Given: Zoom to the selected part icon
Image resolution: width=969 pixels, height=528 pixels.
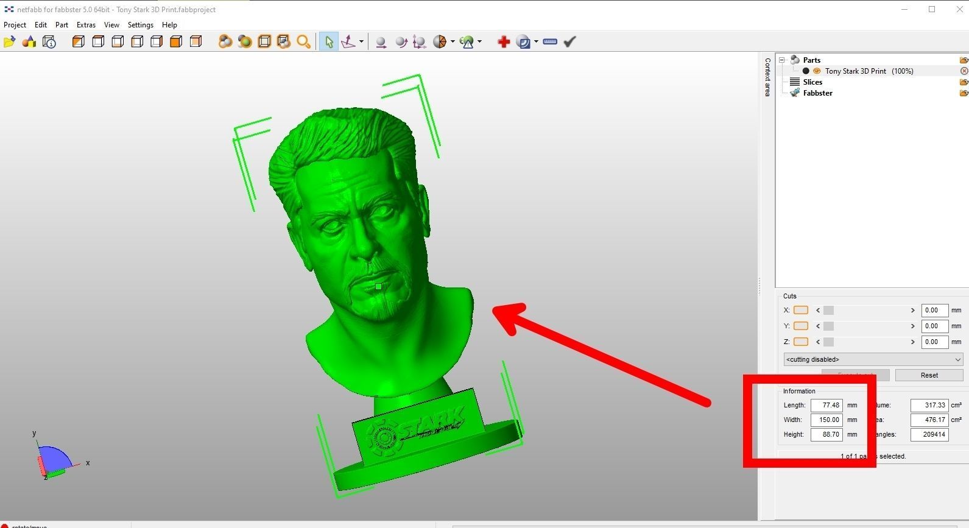Looking at the screenshot, I should [245, 41].
